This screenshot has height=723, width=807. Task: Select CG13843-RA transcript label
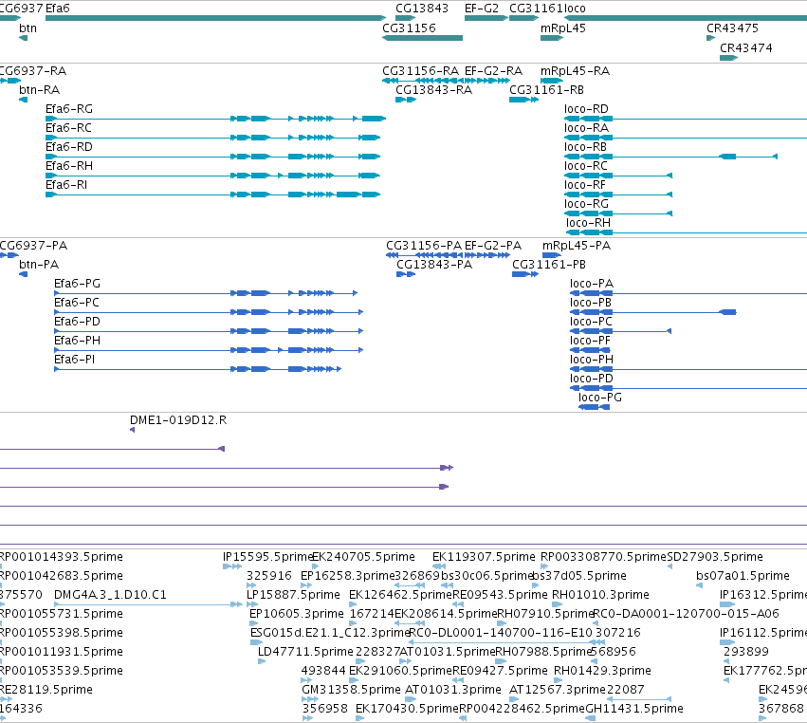coord(434,90)
